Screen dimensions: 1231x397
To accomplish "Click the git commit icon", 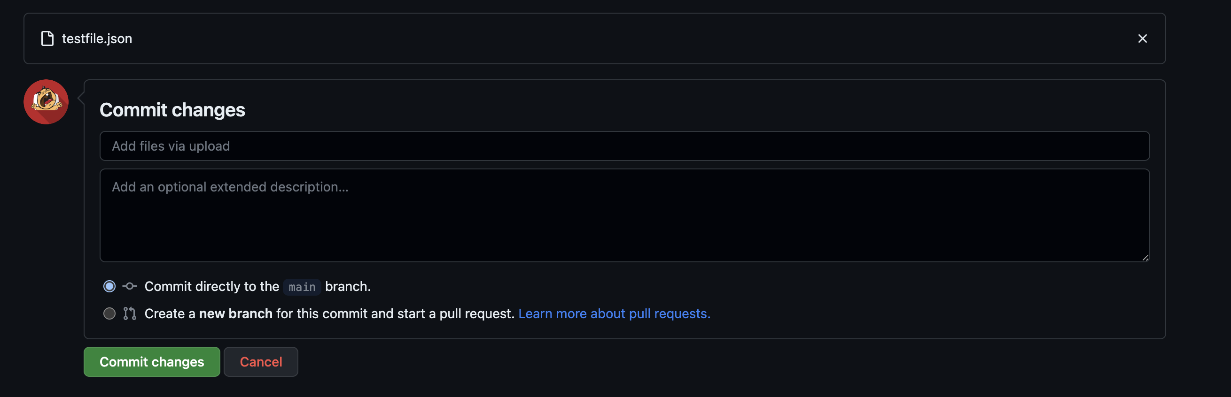I will coord(130,286).
